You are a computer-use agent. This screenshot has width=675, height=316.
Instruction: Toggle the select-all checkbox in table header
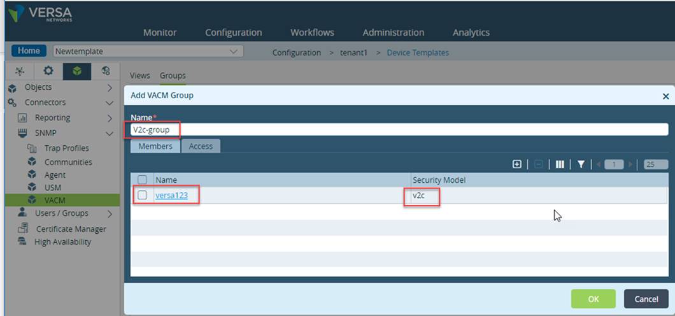(x=142, y=180)
